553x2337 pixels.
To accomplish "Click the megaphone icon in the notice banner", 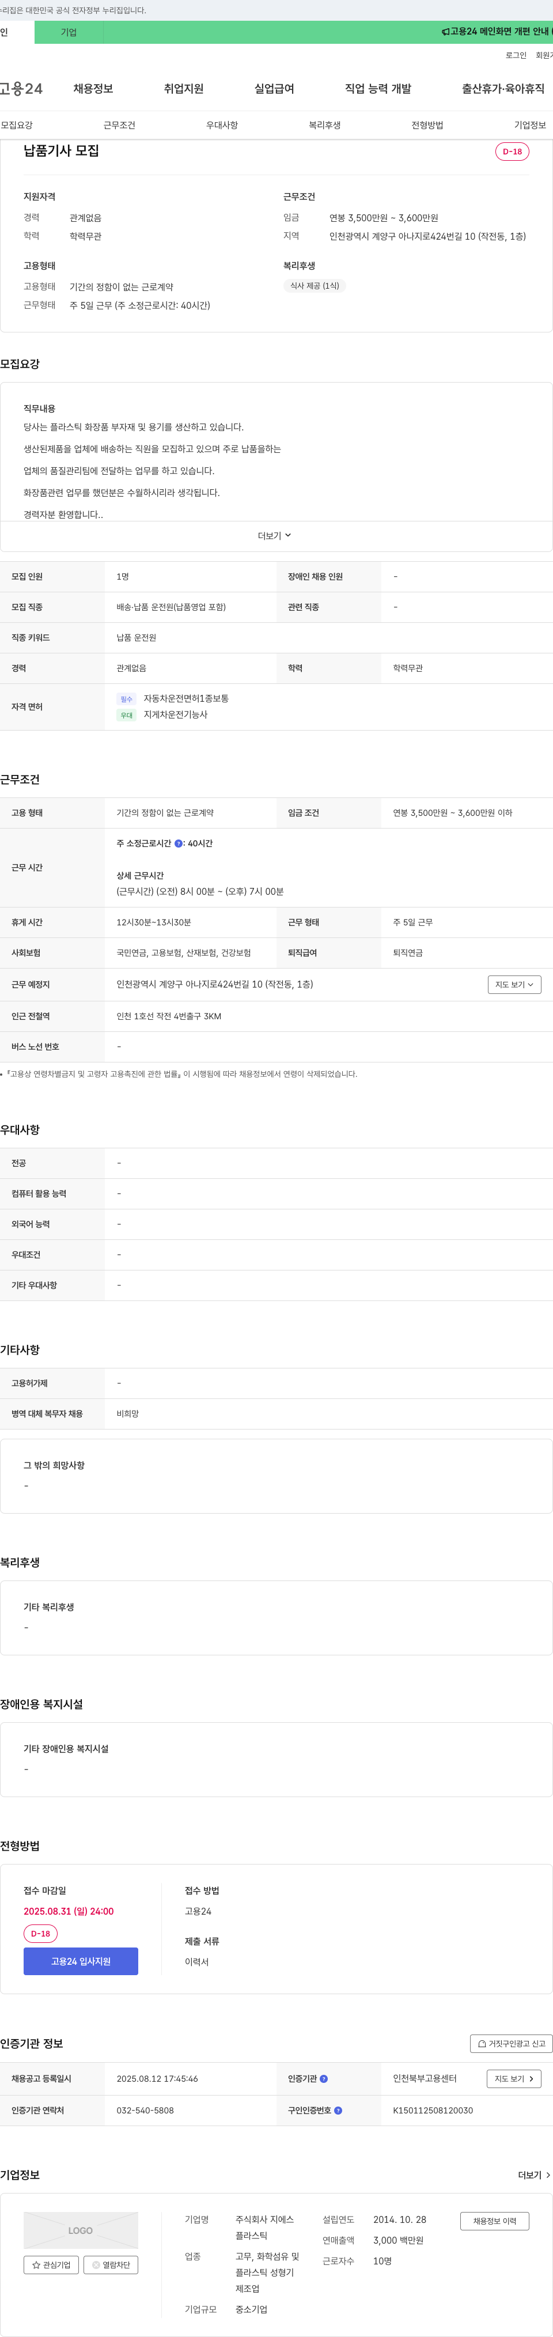I will point(445,32).
